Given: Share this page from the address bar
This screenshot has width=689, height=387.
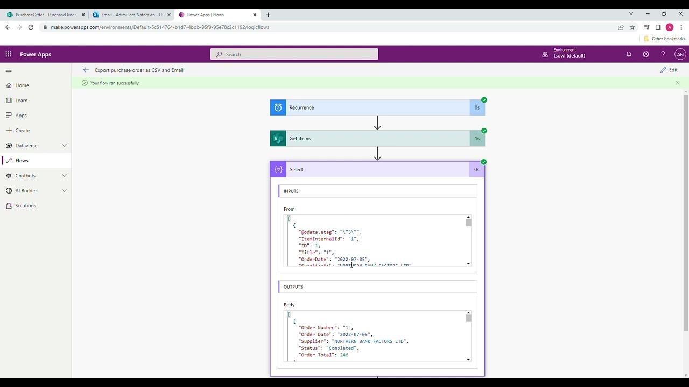Looking at the screenshot, I should click(621, 27).
